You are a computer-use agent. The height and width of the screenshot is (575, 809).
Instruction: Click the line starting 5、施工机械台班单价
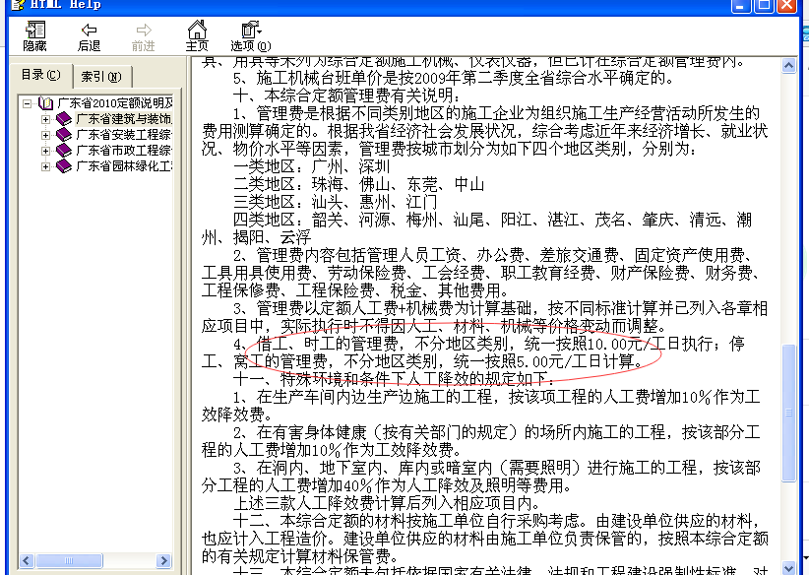[455, 79]
